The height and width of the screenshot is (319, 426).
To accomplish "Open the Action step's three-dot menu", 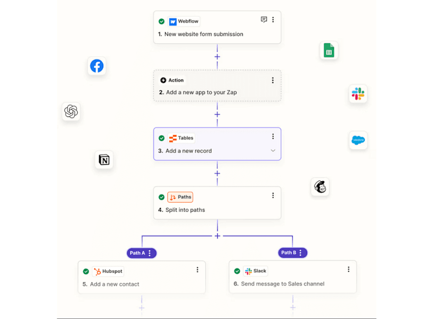I will tap(273, 80).
